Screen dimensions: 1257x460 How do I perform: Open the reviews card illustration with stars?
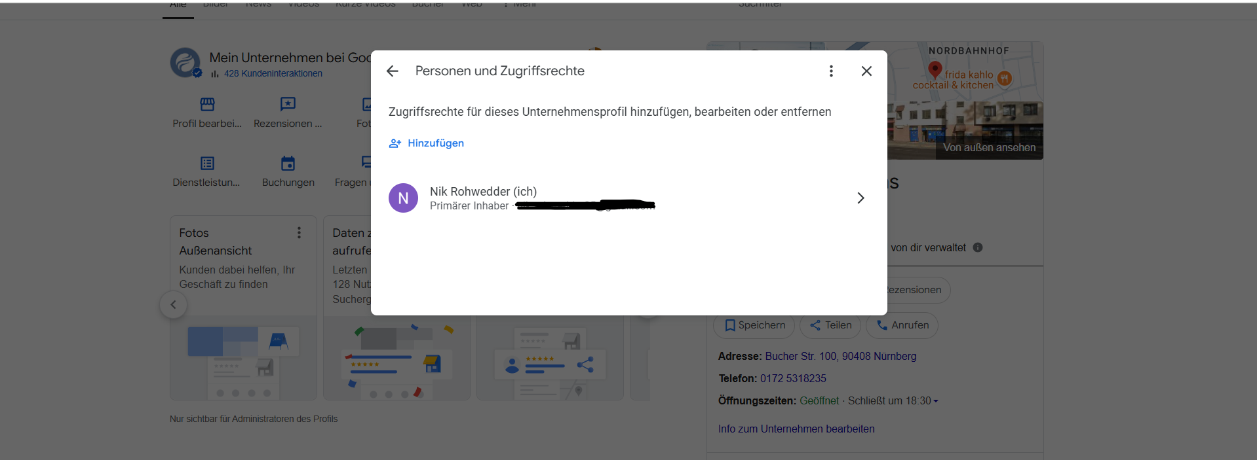pyautogui.click(x=396, y=358)
